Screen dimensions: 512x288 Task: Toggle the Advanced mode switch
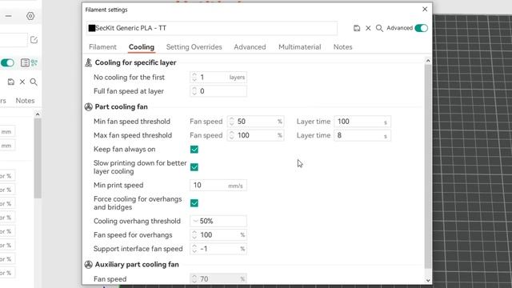(x=421, y=28)
